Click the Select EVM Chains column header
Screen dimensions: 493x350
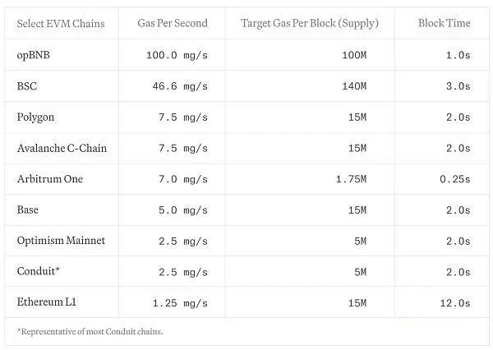tap(61, 24)
